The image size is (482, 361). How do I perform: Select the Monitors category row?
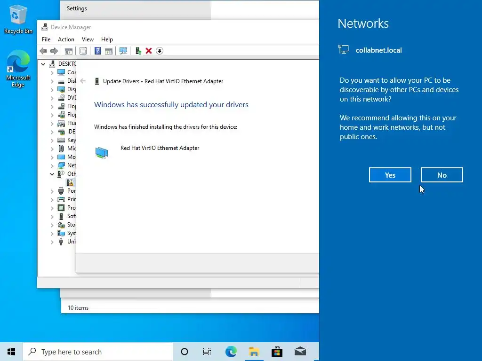click(66, 157)
